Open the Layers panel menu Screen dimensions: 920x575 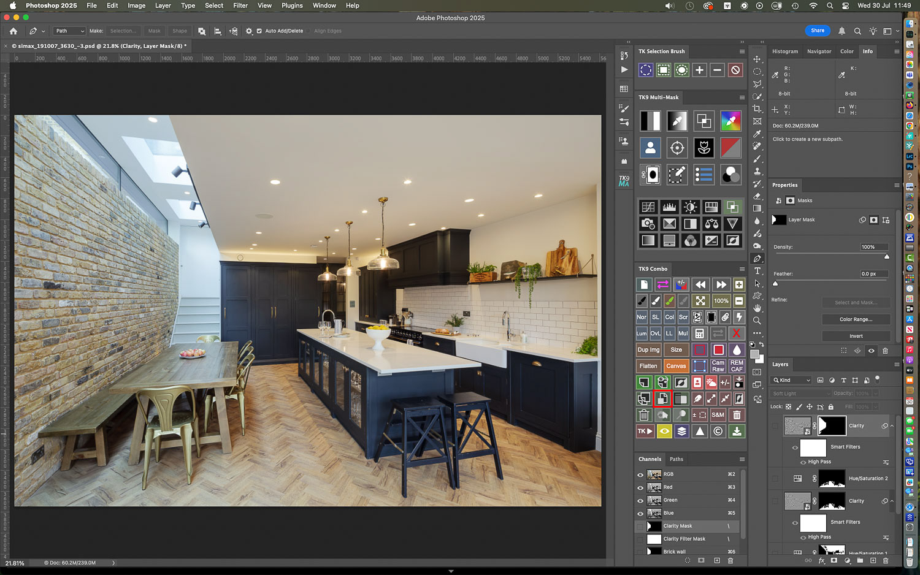tap(896, 364)
